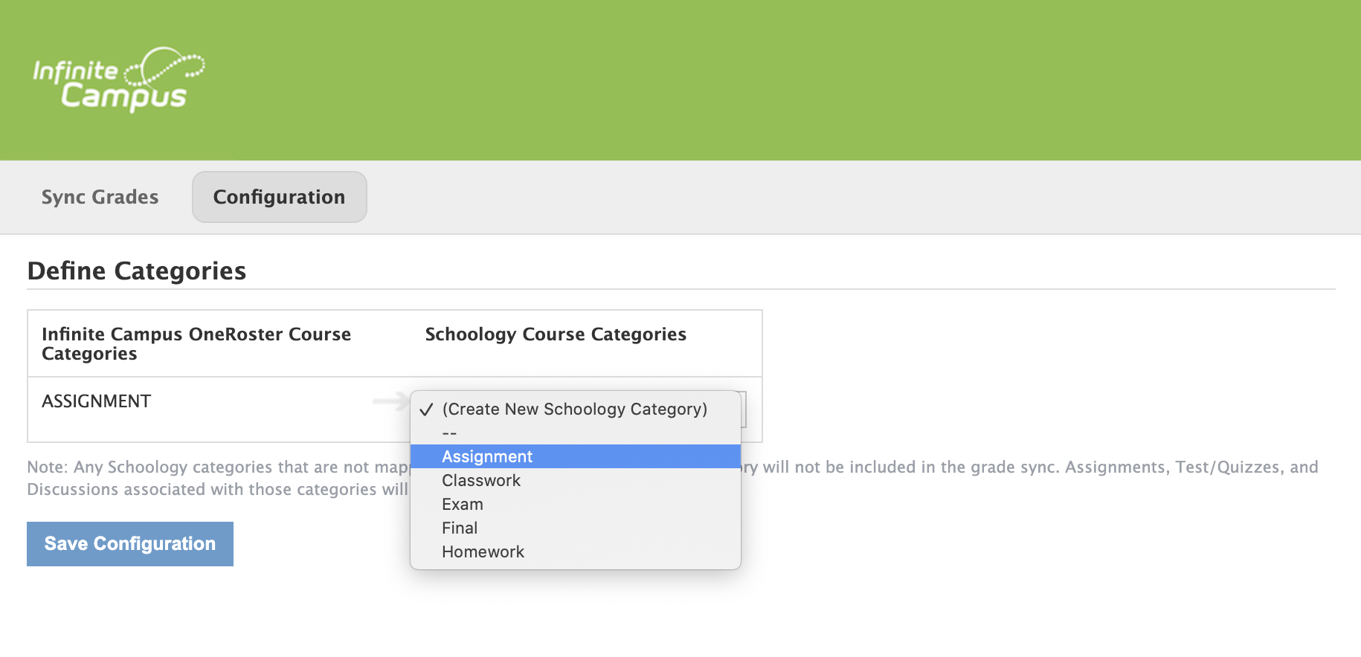
Task: Pick the Classwork category option
Action: (x=481, y=480)
